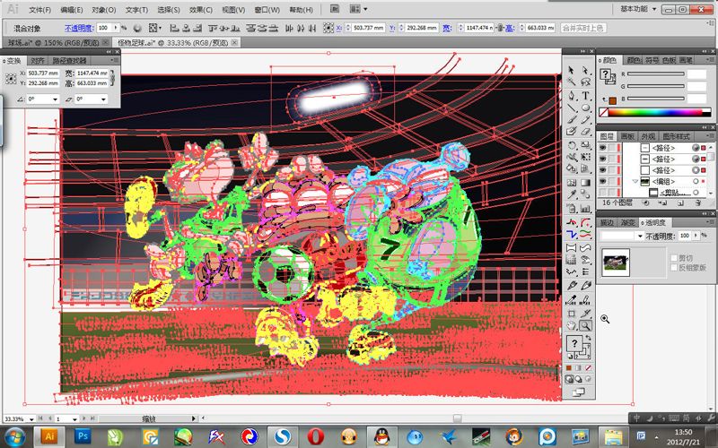Open the 效果(C) menu
The height and width of the screenshot is (448, 718).
click(201, 10)
